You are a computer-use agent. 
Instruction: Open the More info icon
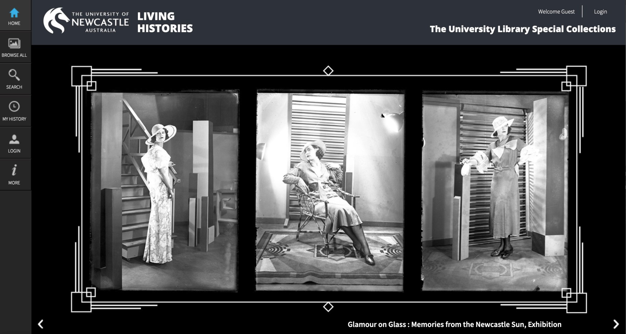(x=14, y=170)
